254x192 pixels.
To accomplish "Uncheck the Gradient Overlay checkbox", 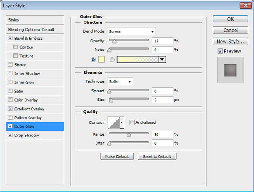I will [10, 109].
